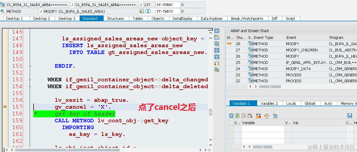Click the Val. column header
The width and height of the screenshot is (357, 152).
click(319, 123)
